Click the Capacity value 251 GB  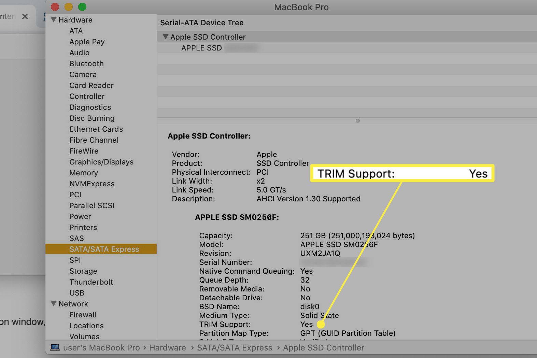pos(357,235)
